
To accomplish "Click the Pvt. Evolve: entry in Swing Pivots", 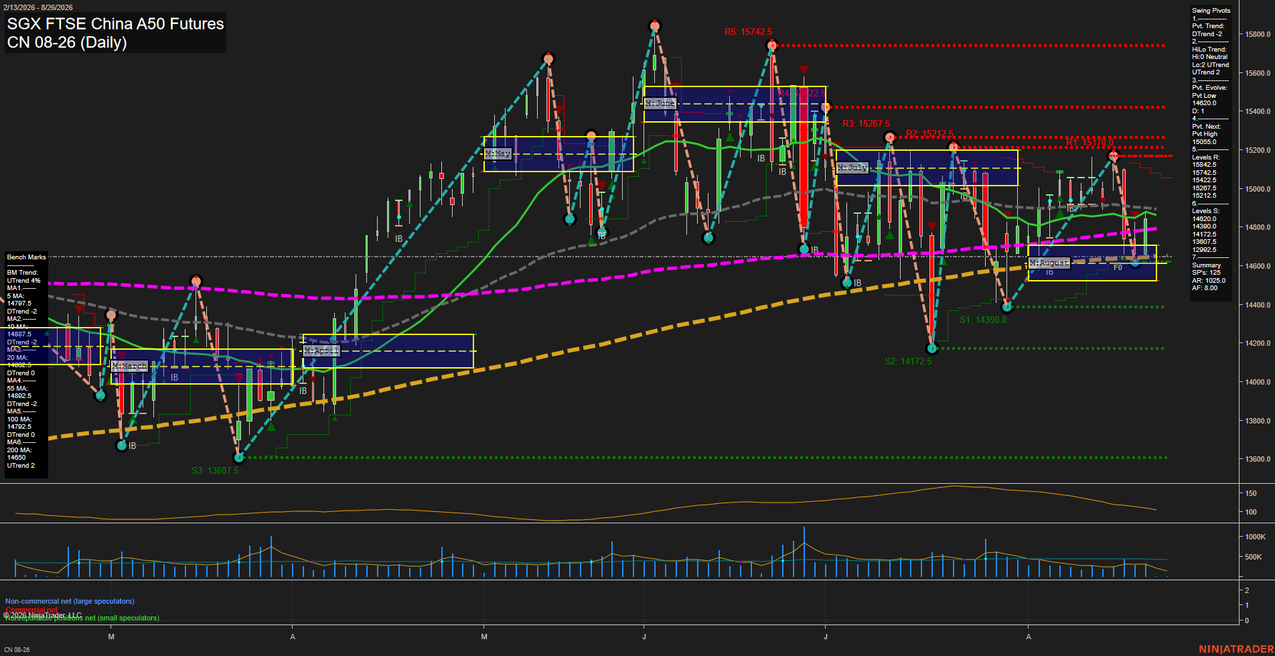I will tap(1209, 88).
